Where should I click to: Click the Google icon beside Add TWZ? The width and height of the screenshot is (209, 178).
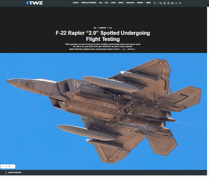pyautogui.click(x=126, y=50)
